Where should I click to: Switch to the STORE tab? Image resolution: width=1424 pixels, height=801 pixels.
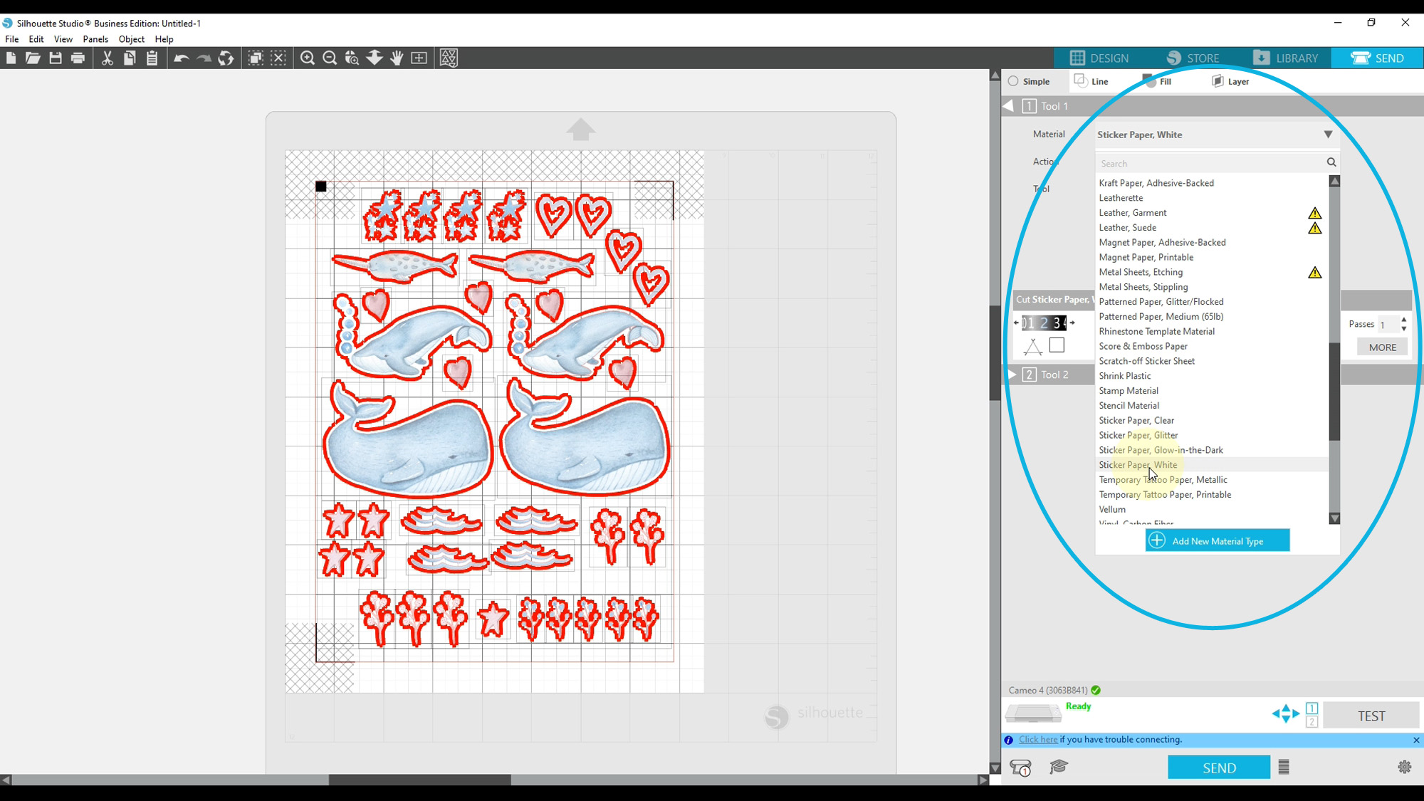coord(1193,58)
